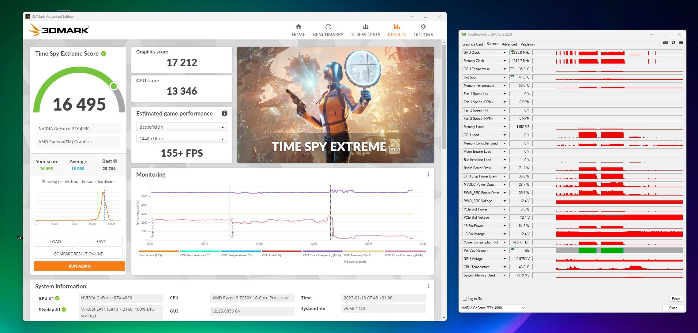Click the LOAD button
The image size is (698, 333).
click(55, 242)
